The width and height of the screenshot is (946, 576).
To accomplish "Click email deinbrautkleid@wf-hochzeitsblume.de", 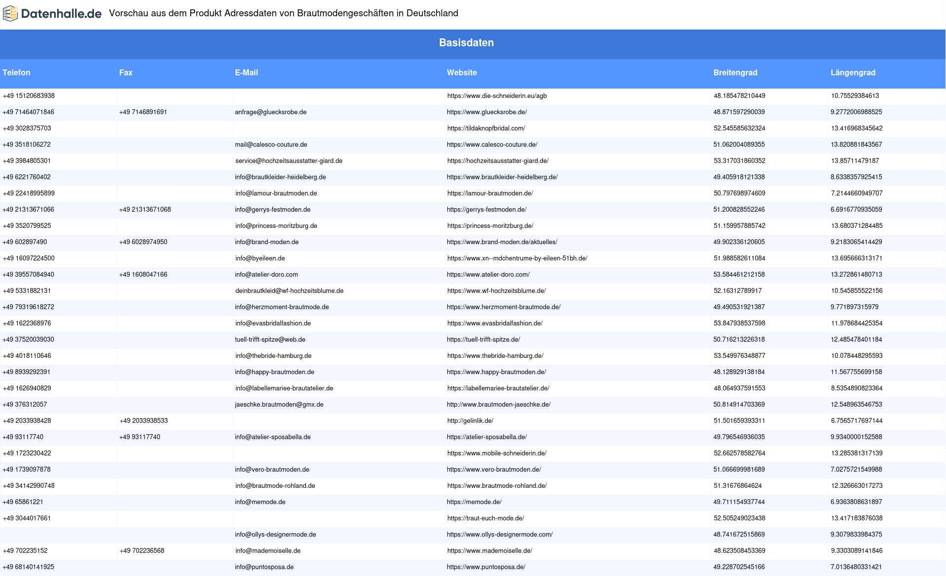I will 289,291.
